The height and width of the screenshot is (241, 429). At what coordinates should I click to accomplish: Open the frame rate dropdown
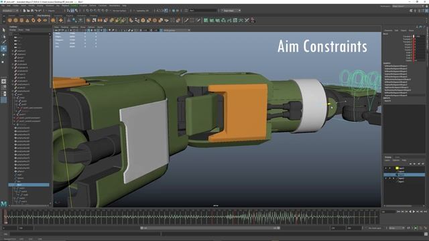coord(397,228)
